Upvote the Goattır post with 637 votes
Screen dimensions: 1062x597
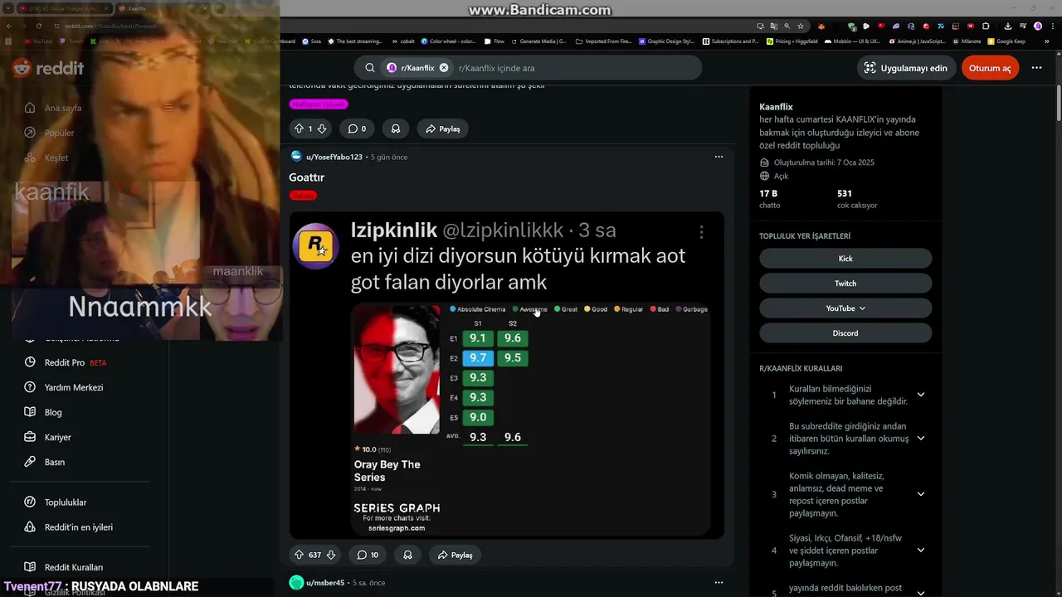300,555
